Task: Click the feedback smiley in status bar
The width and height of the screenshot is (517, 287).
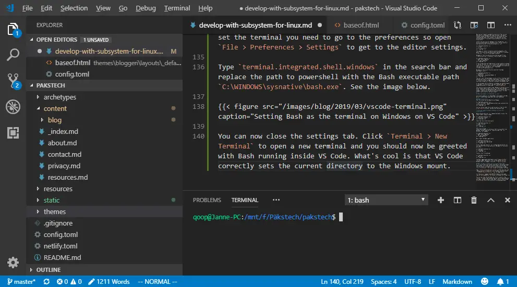Action: point(484,281)
